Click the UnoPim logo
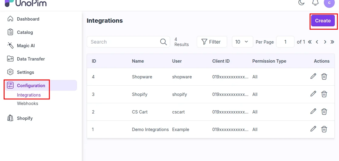Screen dimensions: 339x161 click(25, 3)
